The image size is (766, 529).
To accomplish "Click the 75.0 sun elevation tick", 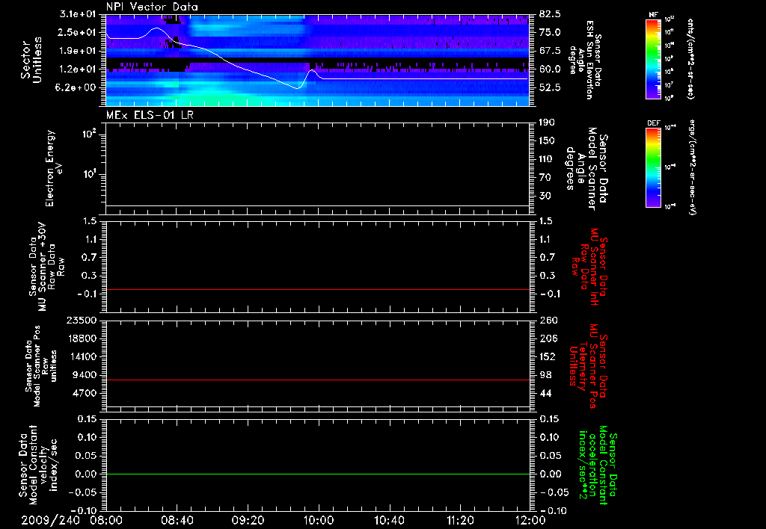I will (x=550, y=32).
